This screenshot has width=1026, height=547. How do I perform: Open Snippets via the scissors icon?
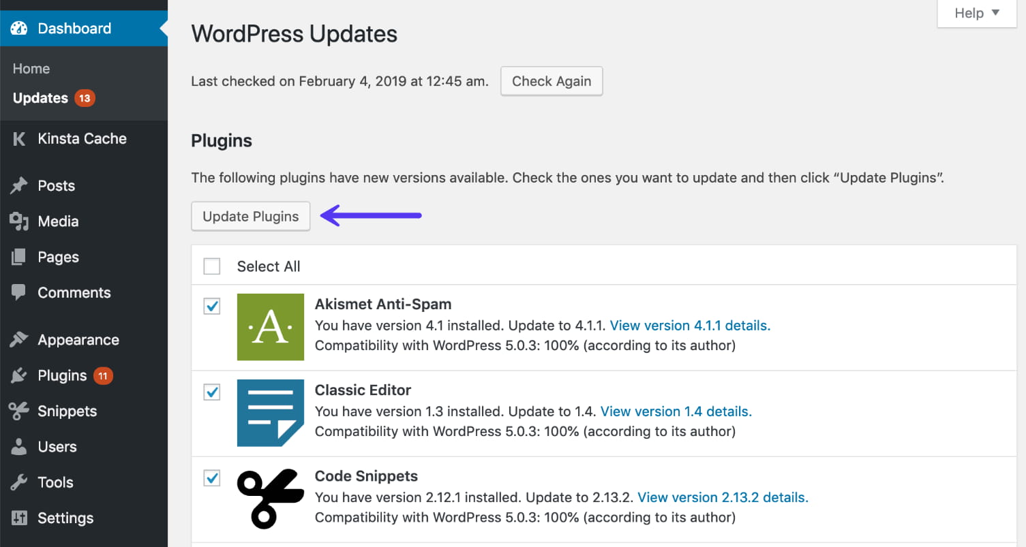(19, 411)
